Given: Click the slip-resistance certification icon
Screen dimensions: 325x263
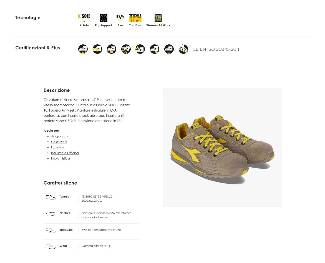Looking at the screenshot, I should pos(183,49).
